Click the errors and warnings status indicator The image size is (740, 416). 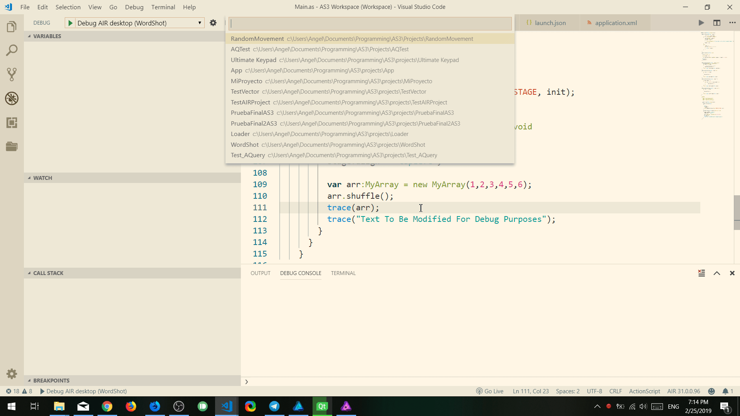[x=18, y=391]
